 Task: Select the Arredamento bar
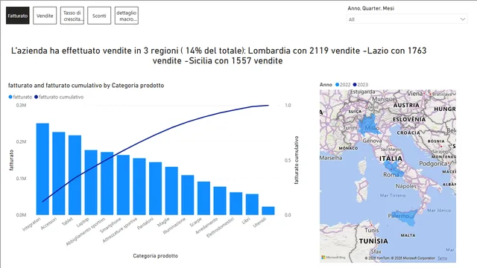coord(220,200)
